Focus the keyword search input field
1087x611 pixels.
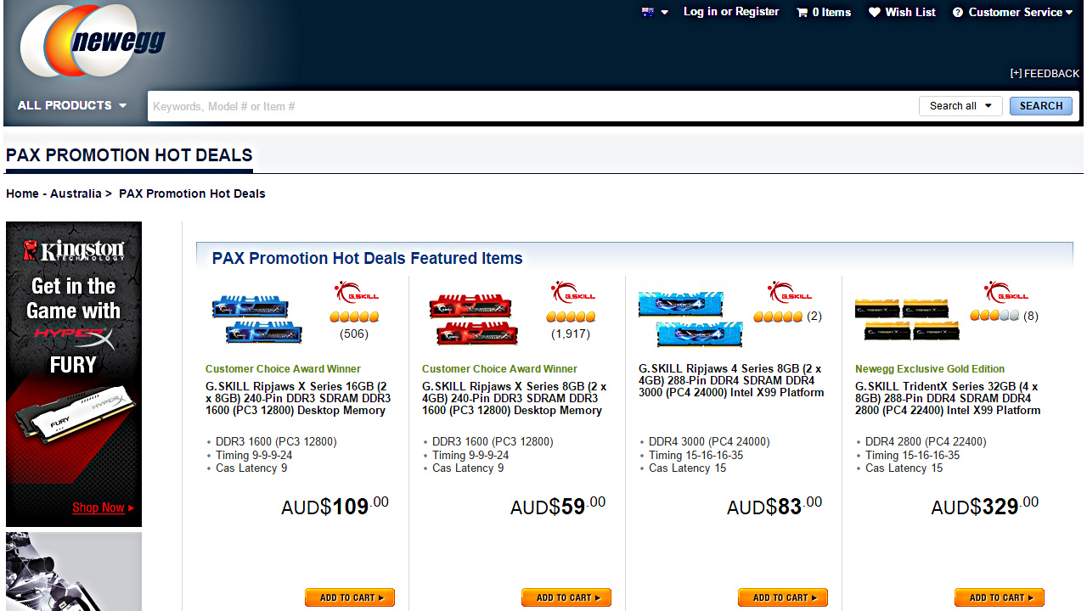coord(532,106)
